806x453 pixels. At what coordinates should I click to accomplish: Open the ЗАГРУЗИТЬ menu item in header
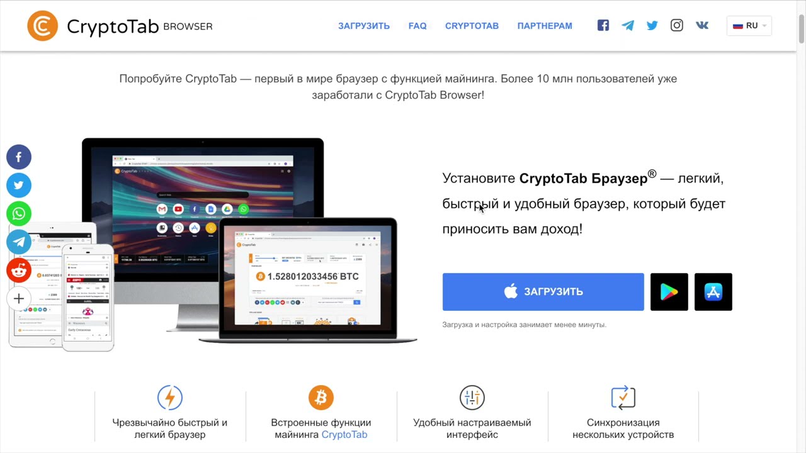point(364,26)
